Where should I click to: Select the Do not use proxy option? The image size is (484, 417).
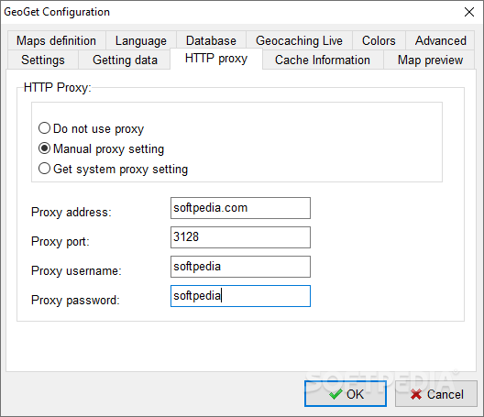click(91, 128)
